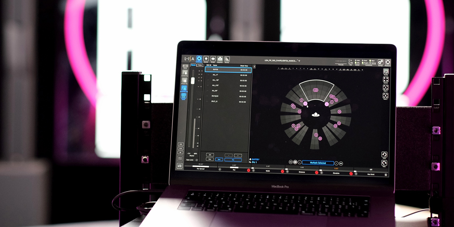Select the BUFFER snapshot row
Screen dimensions: 454x227
click(x=228, y=70)
